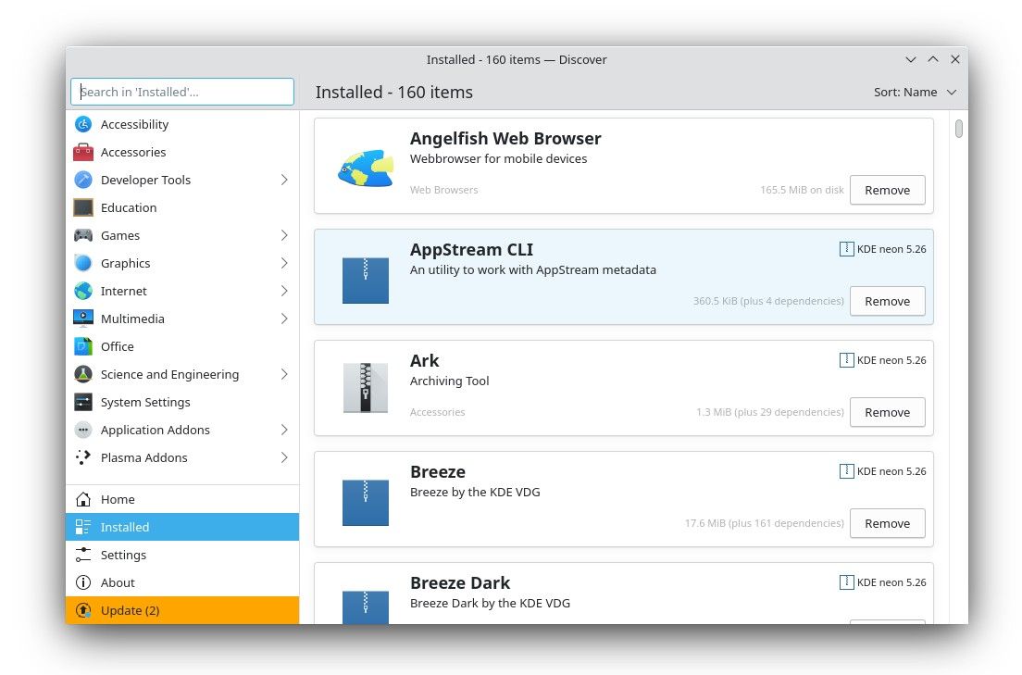Click the Breeze Dark package icon
The width and height of the screenshot is (1022, 675).
click(x=366, y=607)
